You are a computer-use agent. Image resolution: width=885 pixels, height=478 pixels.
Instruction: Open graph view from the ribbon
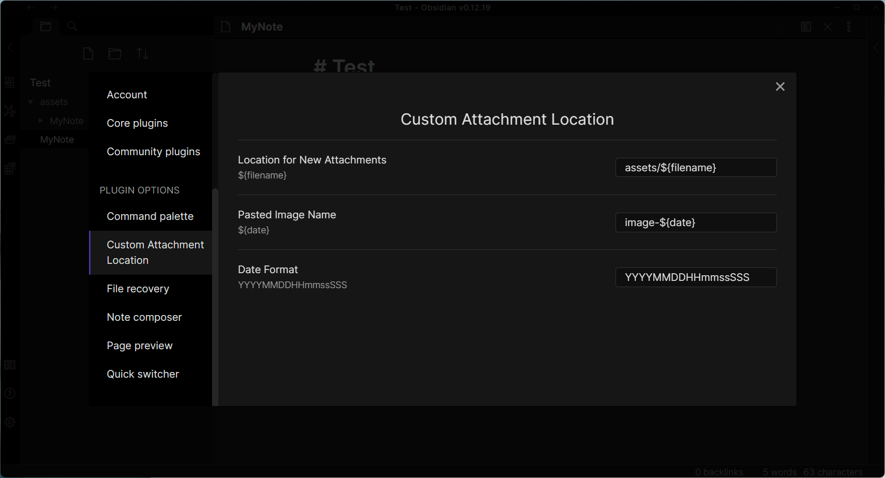click(x=10, y=111)
